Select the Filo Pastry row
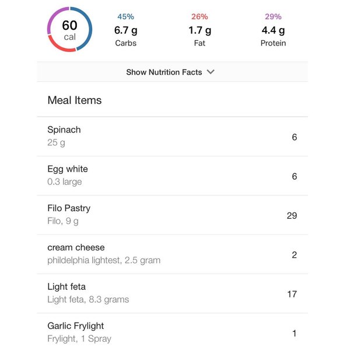Screen dimensions: 350x350 [172, 215]
